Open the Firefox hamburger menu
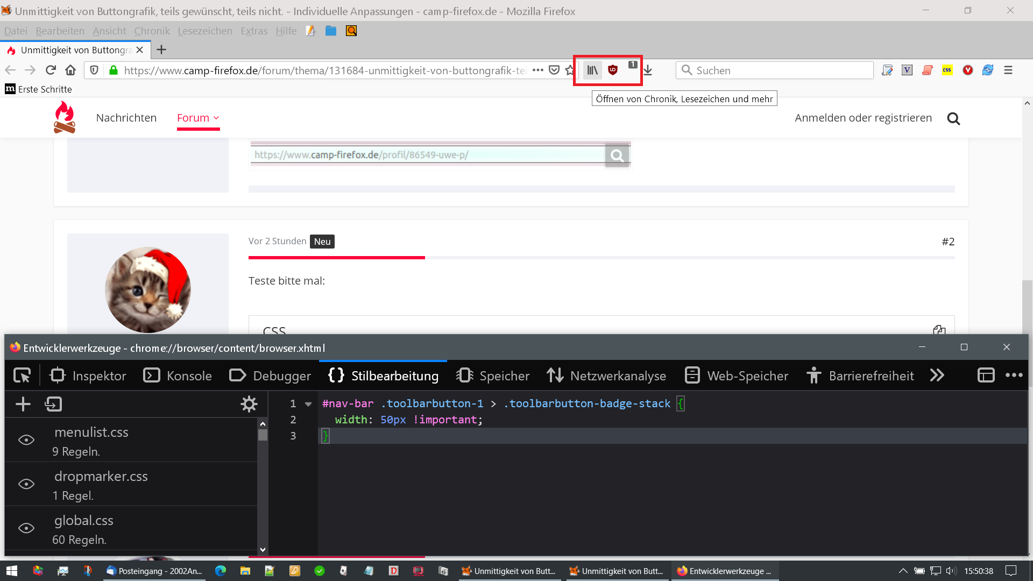 click(1008, 70)
